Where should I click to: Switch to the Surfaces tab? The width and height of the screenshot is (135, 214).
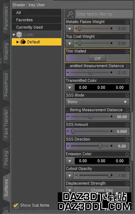(6, 188)
